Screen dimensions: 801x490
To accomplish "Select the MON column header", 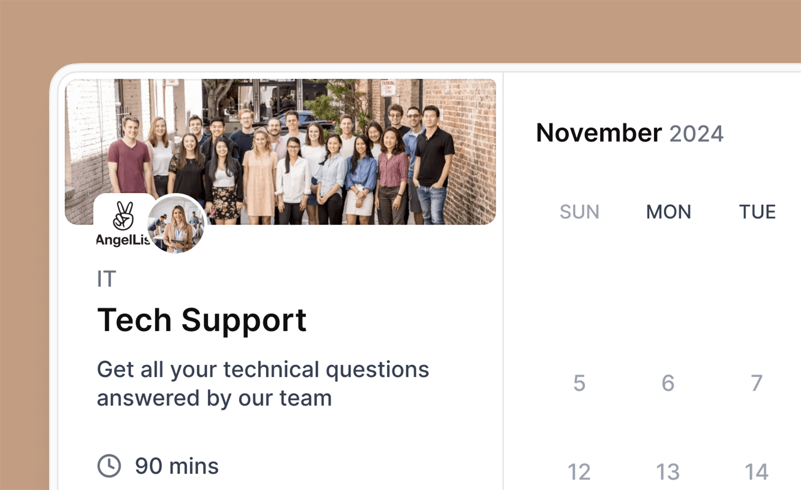I will pos(668,212).
